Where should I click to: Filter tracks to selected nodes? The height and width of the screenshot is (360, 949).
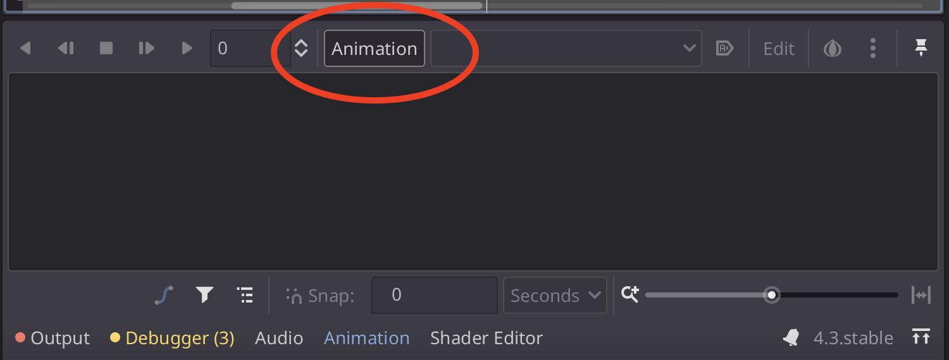(204, 295)
